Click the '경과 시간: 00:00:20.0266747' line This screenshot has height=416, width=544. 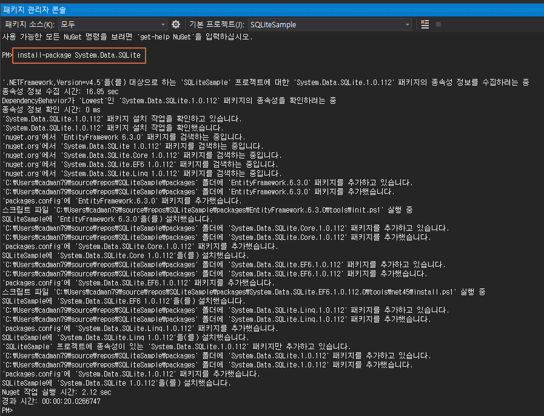pyautogui.click(x=52, y=401)
